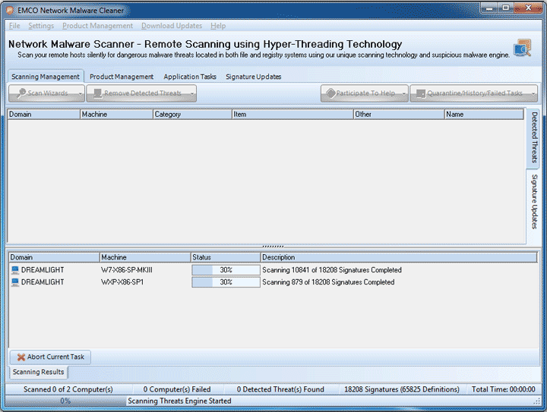Viewport: 547px width, 412px height.
Task: Click the DREAMLIGHT domain in WXP-X86-SP1 row
Action: click(43, 282)
